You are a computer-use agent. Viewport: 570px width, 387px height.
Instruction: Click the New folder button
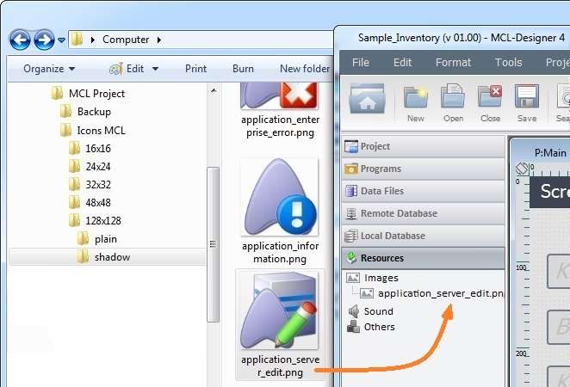(x=305, y=69)
